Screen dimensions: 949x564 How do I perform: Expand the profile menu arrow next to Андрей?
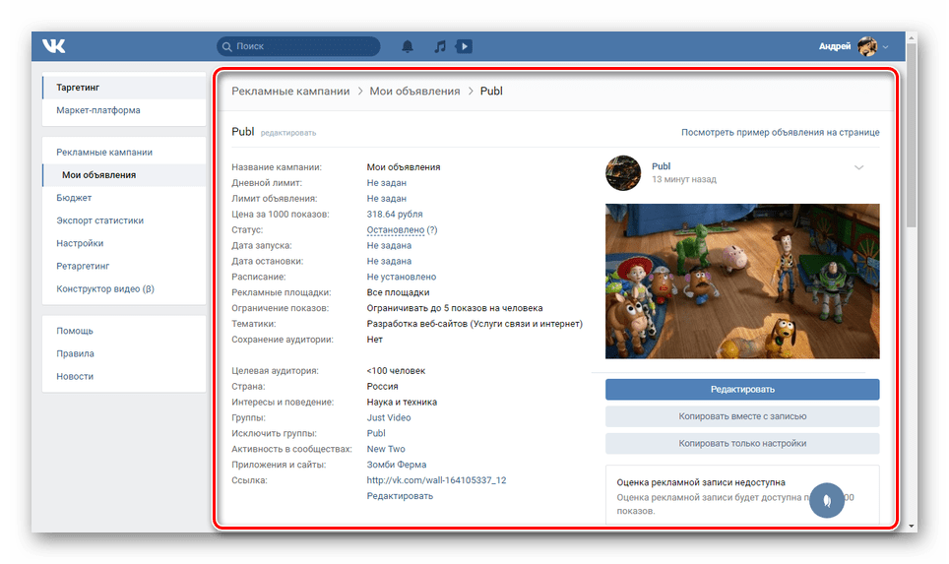[885, 46]
